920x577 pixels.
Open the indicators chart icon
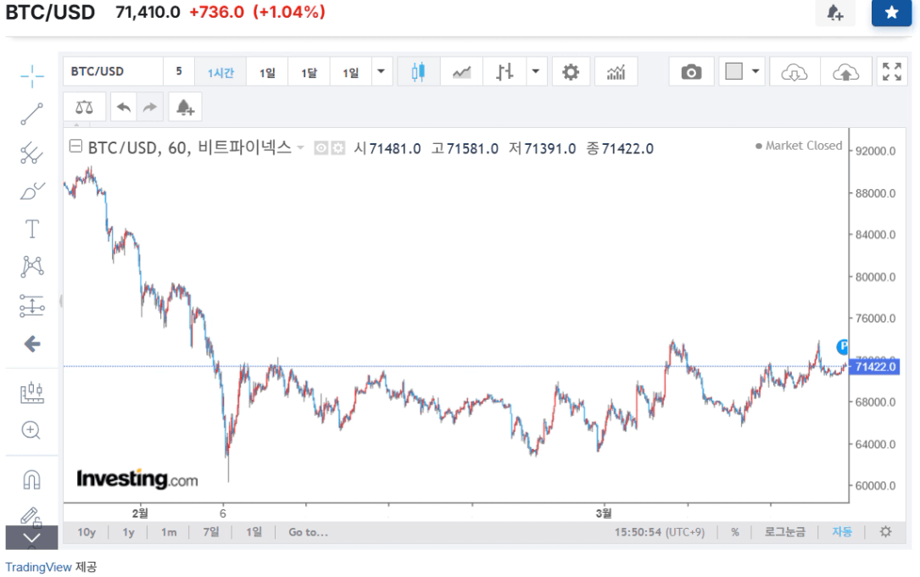coord(616,72)
